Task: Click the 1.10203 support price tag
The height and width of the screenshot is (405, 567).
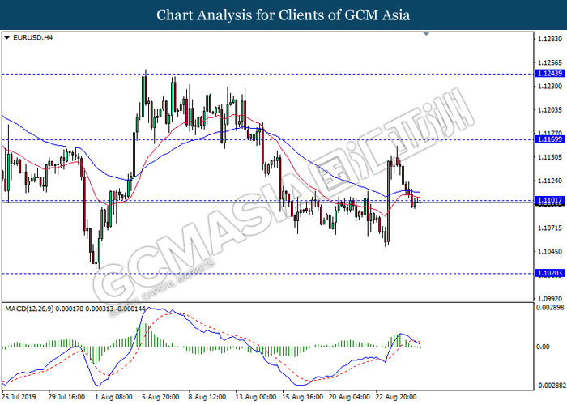Action: pos(547,274)
